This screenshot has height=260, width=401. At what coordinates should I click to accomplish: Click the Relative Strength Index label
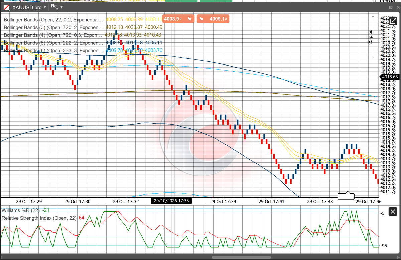39,218
